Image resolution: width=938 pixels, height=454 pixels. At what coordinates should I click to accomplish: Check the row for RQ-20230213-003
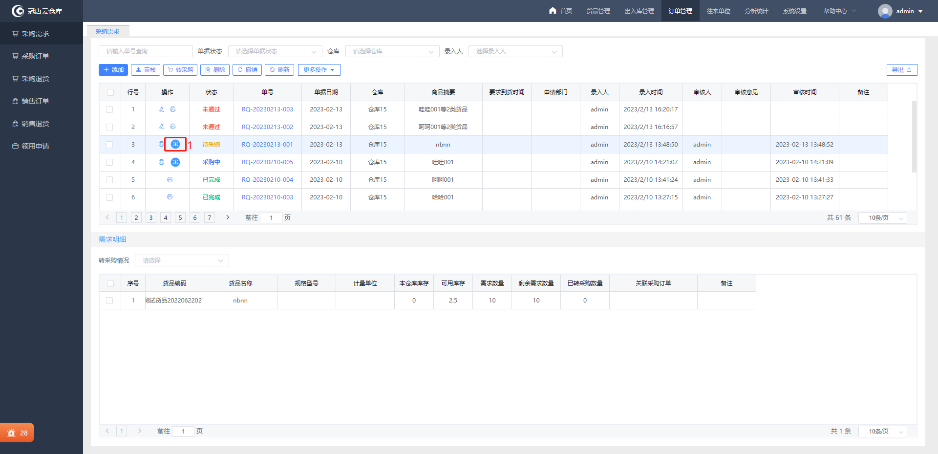coord(109,109)
